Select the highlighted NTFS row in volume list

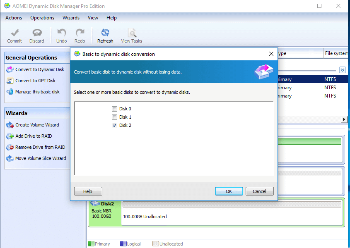coord(312,79)
